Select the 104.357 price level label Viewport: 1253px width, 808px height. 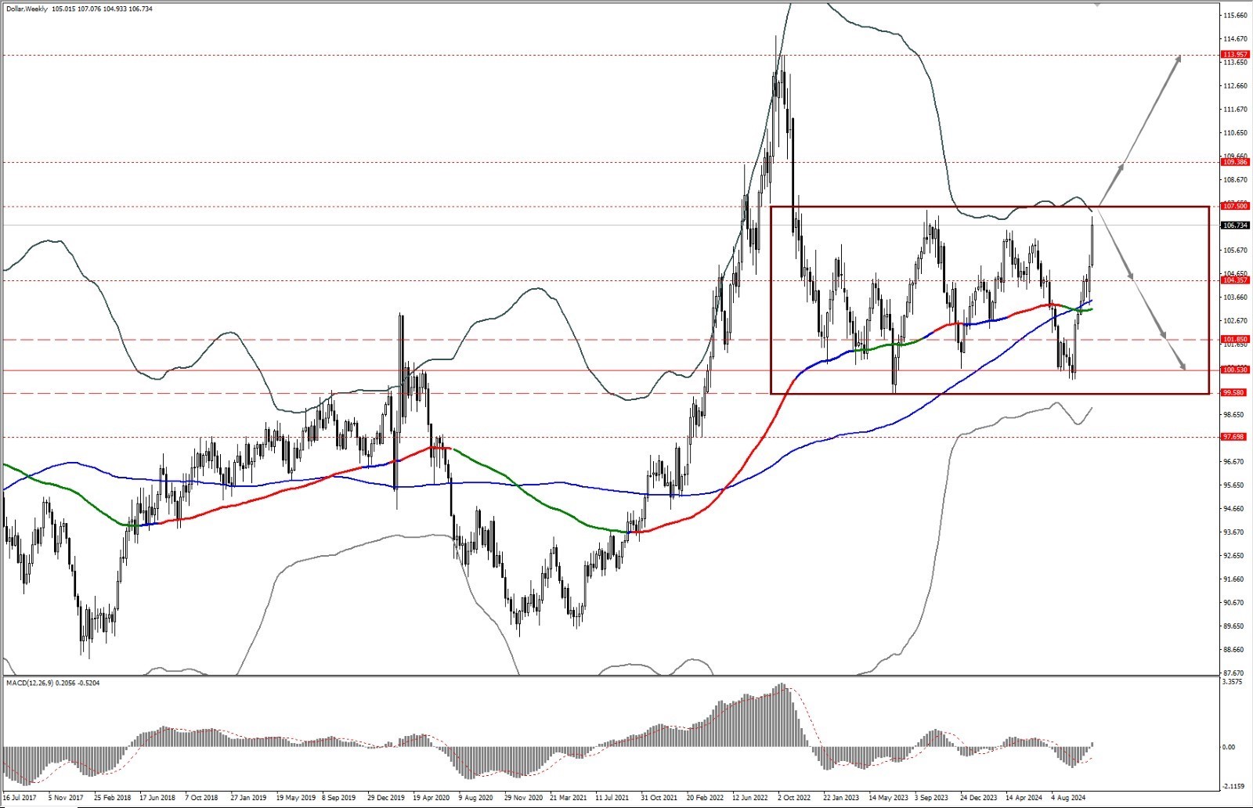point(1235,280)
